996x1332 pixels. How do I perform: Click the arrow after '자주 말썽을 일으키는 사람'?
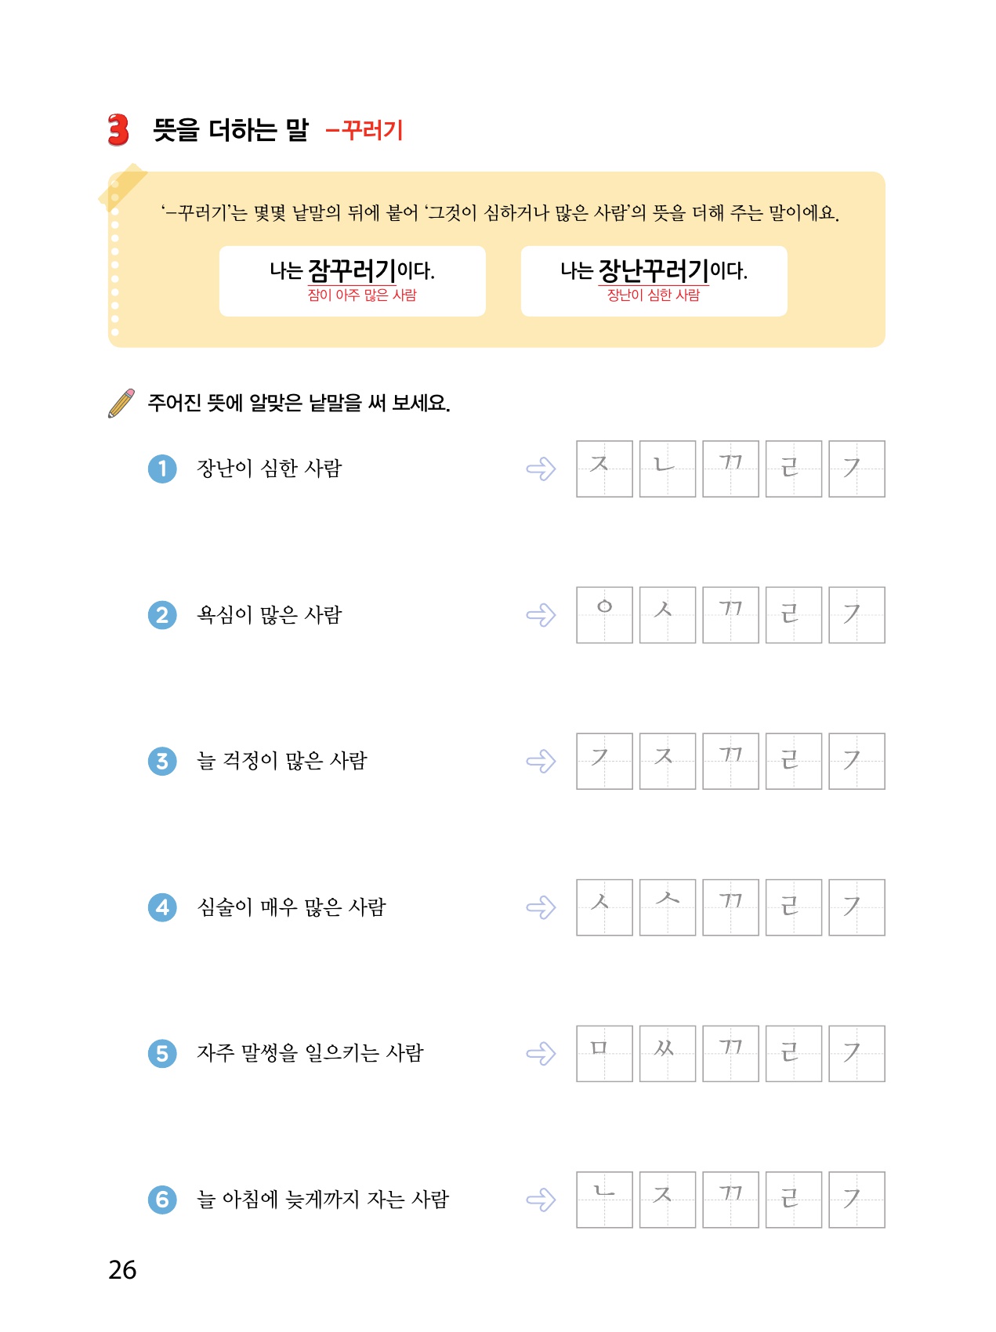pos(541,1054)
